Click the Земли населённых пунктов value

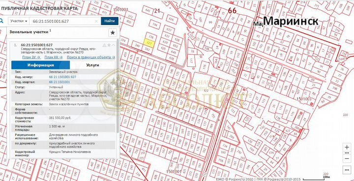click(x=69, y=104)
